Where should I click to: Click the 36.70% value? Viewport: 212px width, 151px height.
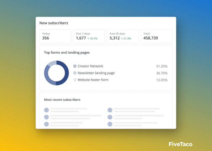(x=162, y=73)
